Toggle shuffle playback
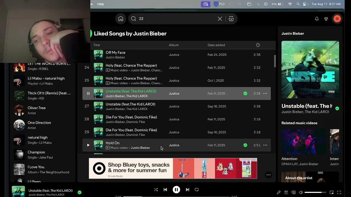 [156, 190]
